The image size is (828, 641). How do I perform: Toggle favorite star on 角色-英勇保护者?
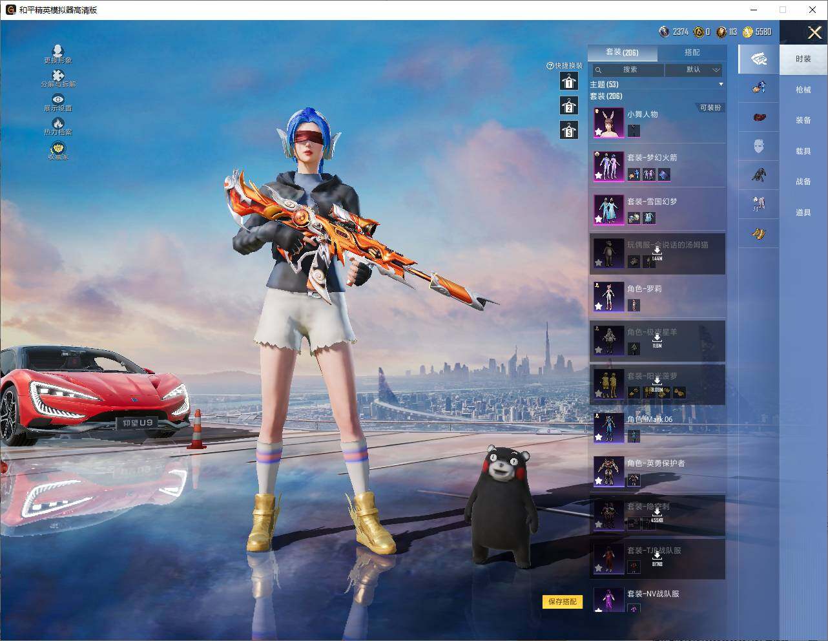[599, 481]
